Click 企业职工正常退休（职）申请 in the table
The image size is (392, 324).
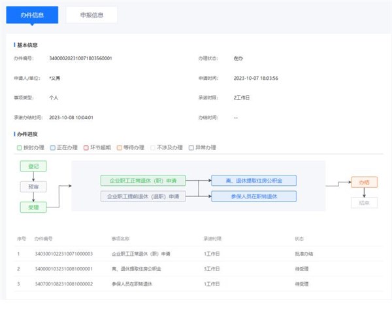[x=141, y=254]
